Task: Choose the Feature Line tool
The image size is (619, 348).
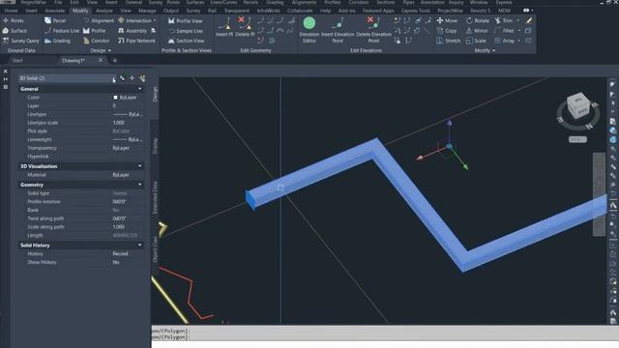Action: click(62, 30)
